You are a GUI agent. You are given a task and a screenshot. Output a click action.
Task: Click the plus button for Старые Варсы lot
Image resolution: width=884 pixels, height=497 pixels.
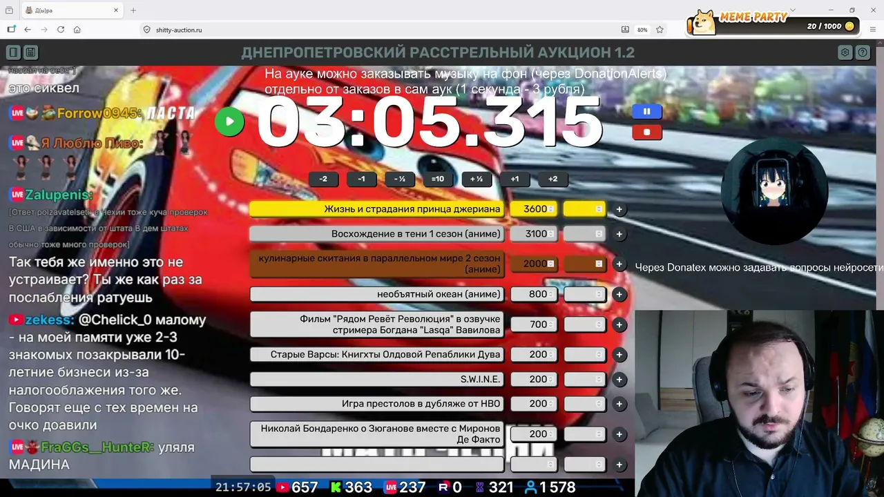pos(619,355)
